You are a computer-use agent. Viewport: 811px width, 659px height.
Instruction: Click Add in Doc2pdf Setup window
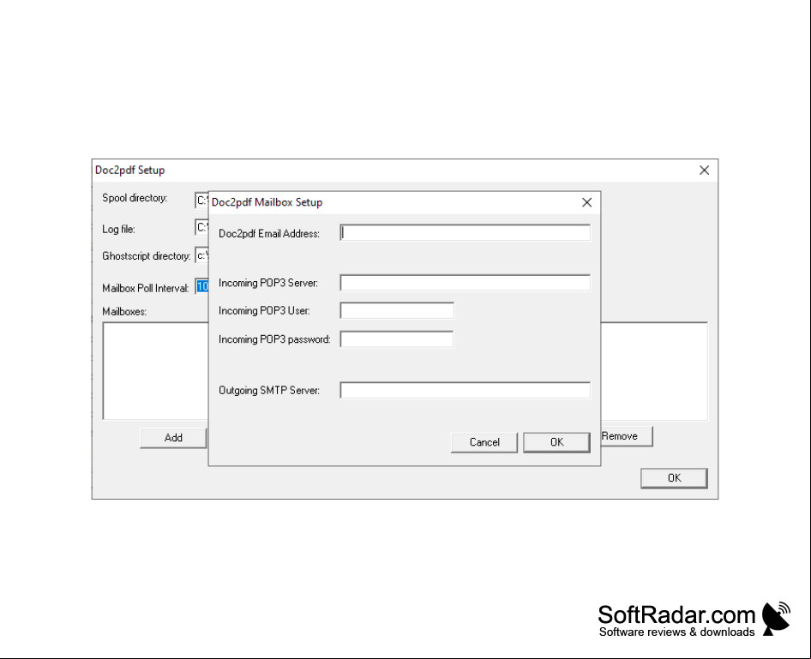pos(173,438)
